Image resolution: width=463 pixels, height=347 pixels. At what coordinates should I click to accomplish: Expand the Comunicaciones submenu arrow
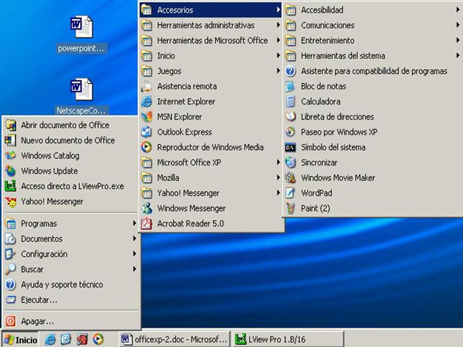[458, 25]
